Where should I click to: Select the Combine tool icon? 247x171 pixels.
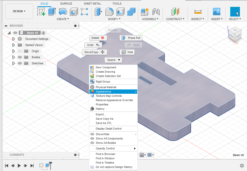pos(131,12)
